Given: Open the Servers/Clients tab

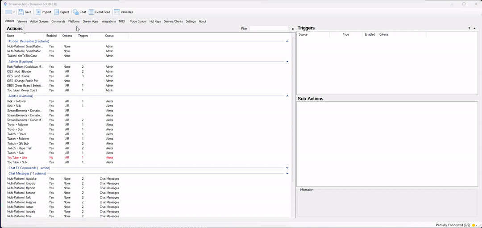Looking at the screenshot, I should coord(173,21).
